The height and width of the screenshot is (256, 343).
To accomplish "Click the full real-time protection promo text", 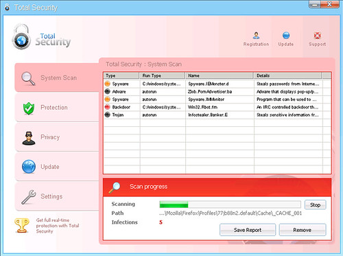I will [x=58, y=226].
